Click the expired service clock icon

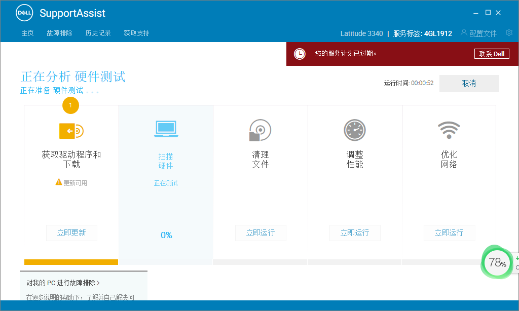(300, 54)
